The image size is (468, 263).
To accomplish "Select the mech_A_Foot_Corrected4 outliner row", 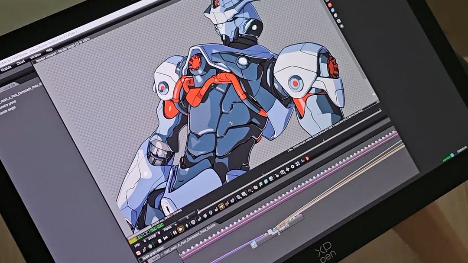I will [x=21, y=93].
